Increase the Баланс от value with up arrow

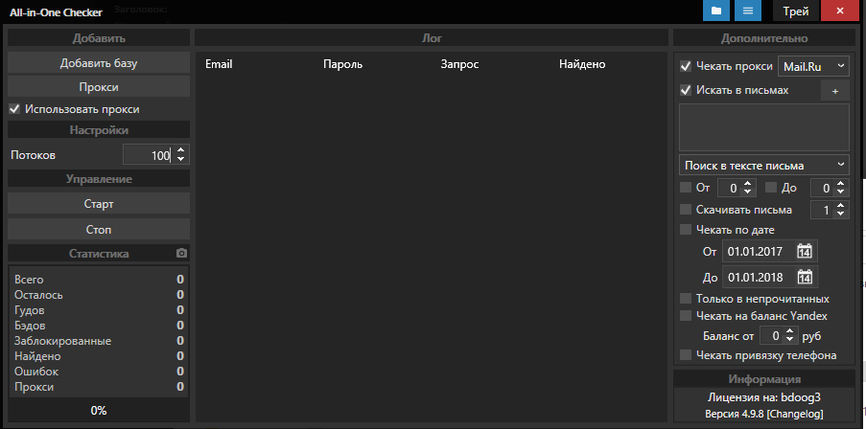click(x=790, y=331)
